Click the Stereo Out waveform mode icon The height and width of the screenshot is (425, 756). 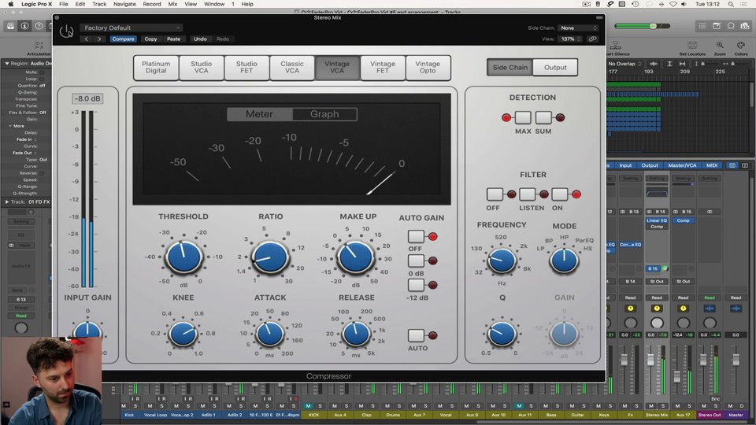tap(710, 309)
